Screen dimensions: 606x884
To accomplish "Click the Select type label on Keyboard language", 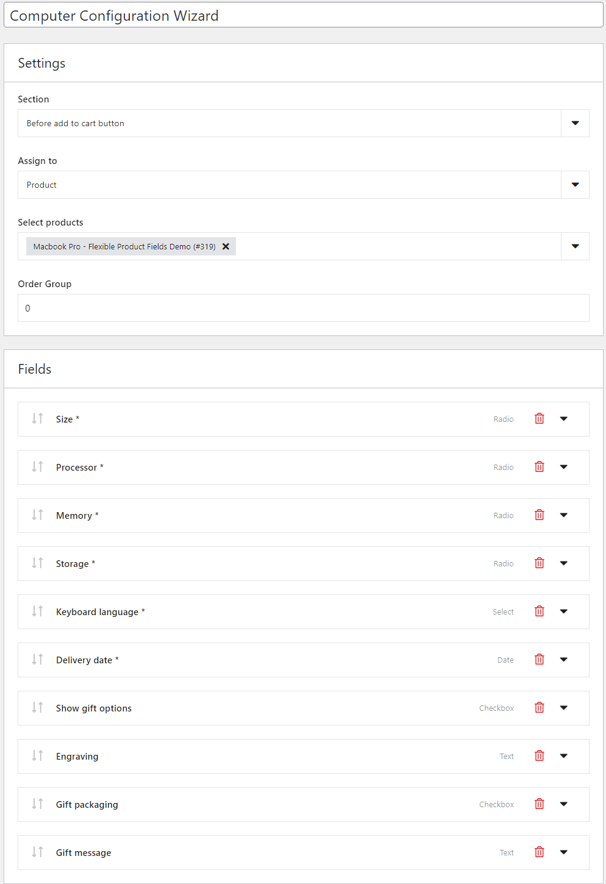I will 504,611.
